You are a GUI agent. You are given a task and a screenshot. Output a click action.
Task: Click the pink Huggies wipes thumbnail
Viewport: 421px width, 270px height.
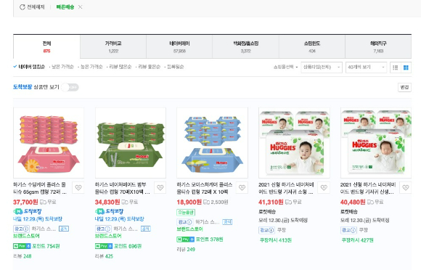49,143
